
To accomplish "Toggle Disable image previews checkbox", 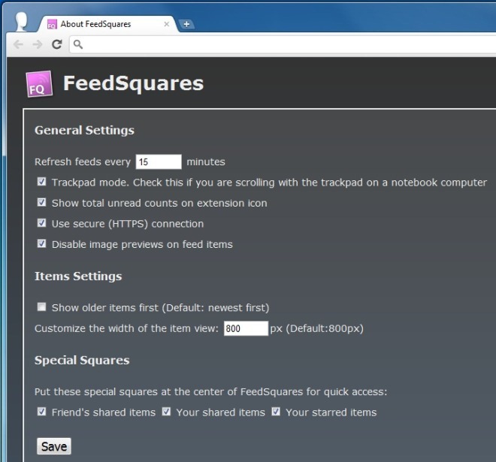I will 42,243.
